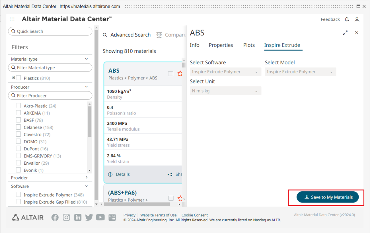Screen dimensions: 370x233
Task: Open the Feedback link
Action: click(330, 19)
